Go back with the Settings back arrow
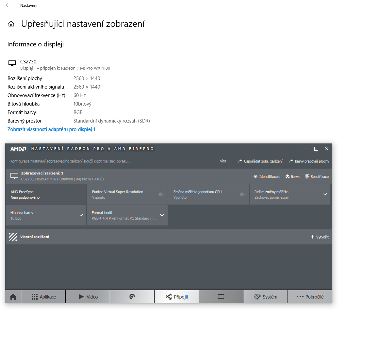 click(x=8, y=5)
